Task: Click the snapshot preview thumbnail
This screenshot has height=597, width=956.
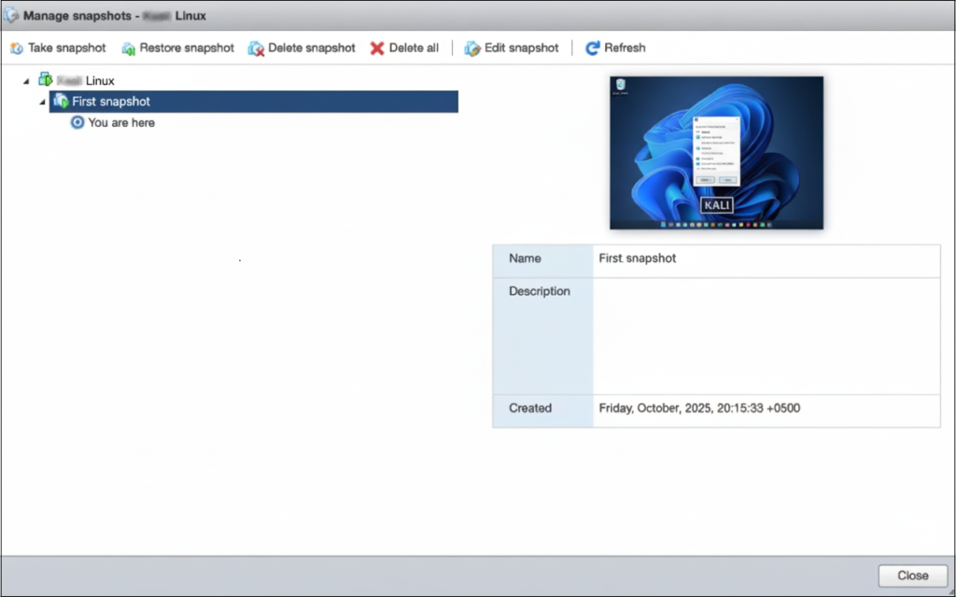Action: [716, 152]
